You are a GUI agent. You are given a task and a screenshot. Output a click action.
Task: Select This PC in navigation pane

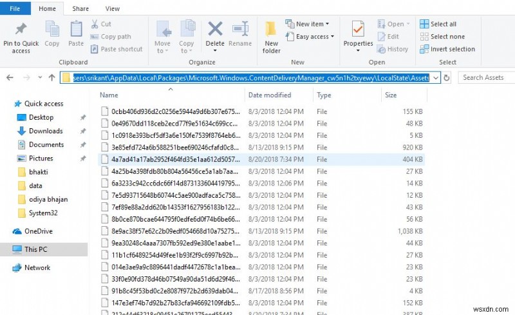[44, 249]
